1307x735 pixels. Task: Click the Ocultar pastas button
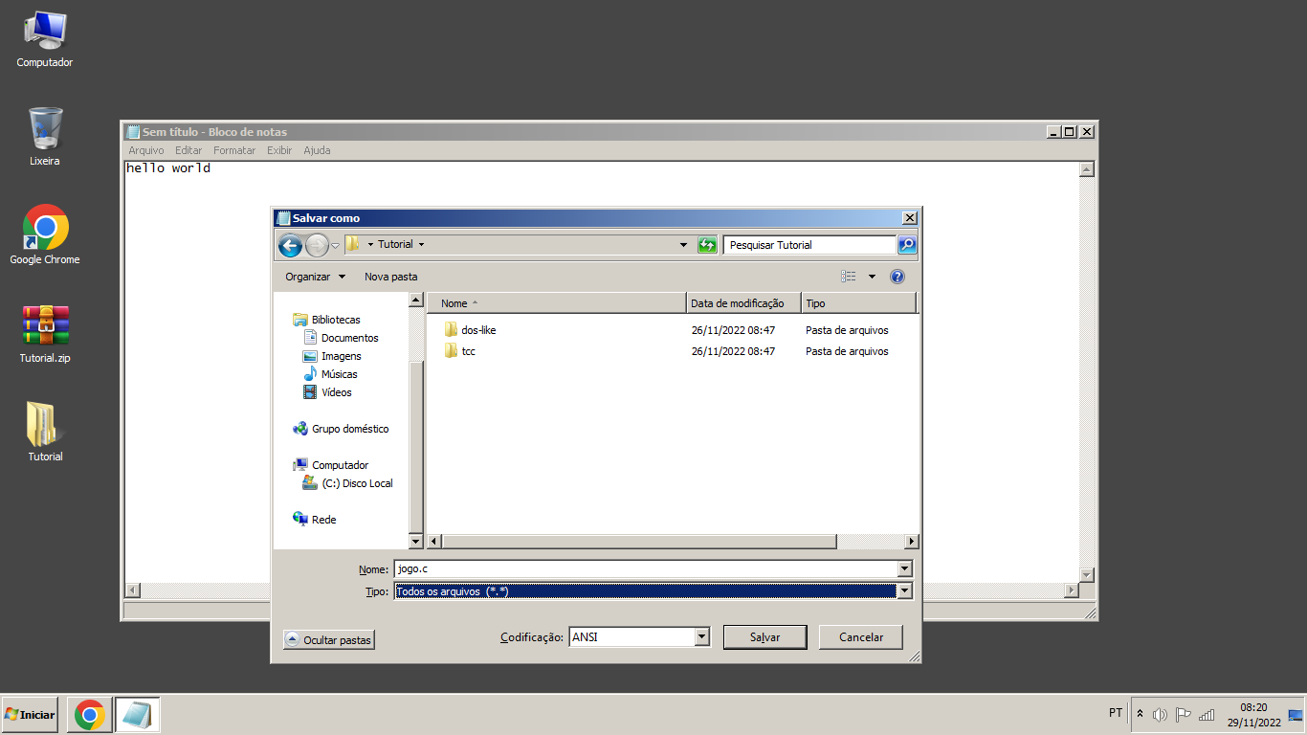point(328,640)
